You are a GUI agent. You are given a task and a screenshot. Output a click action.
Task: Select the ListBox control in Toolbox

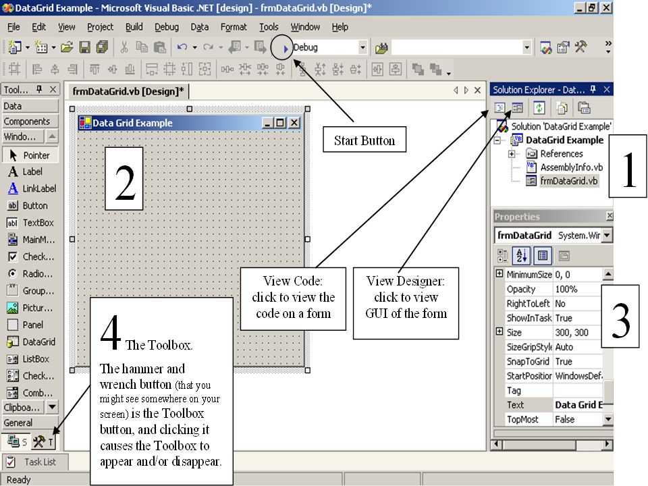coord(30,358)
